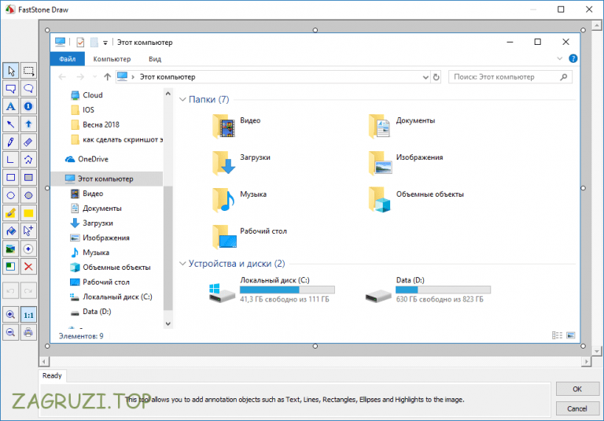The width and height of the screenshot is (604, 421).
Task: Select the numbered step marker tool
Action: click(x=28, y=106)
